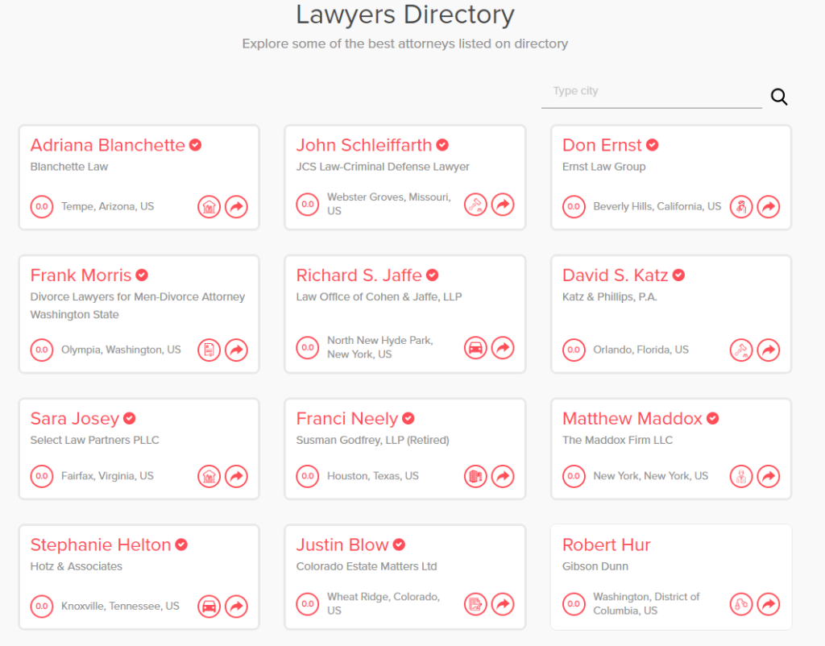Click car icon on Richard S. Jaffe card
The image size is (825, 646).
click(475, 348)
